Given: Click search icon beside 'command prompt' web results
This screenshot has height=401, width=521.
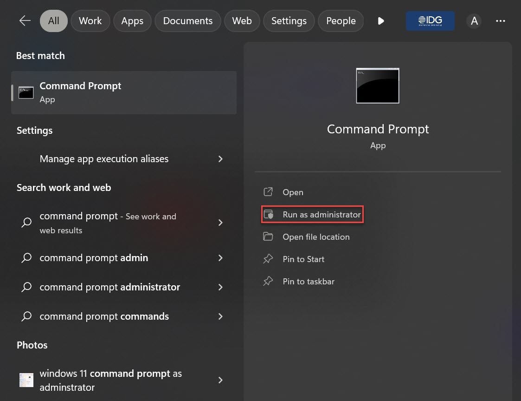Looking at the screenshot, I should pos(26,222).
